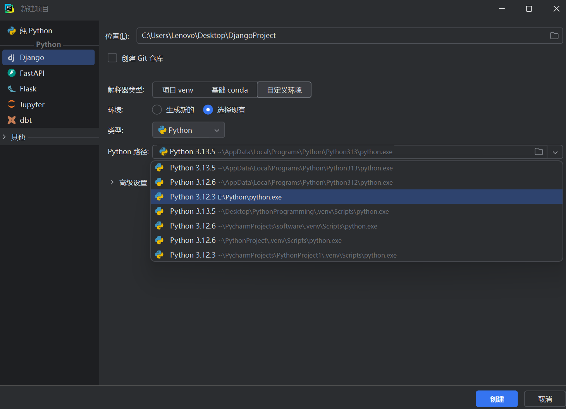Switch to 基础 conda interpreter type
Viewport: 566px width, 409px height.
(x=230, y=90)
